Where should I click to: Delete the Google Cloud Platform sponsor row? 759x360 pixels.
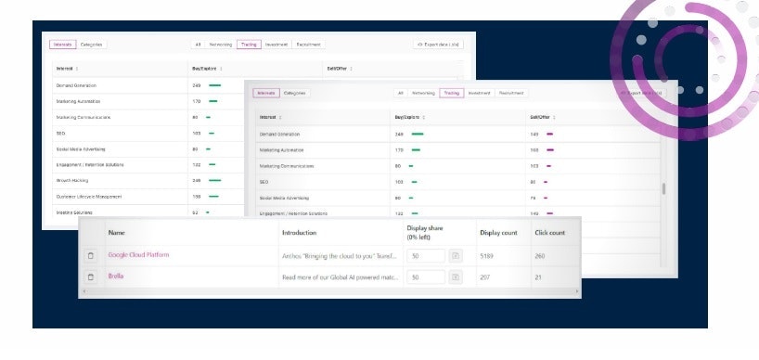(91, 256)
